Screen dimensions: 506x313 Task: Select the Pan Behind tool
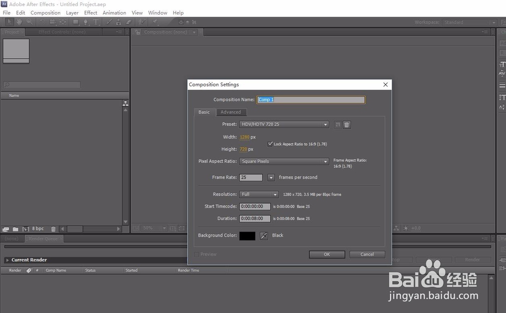pyautogui.click(x=63, y=22)
